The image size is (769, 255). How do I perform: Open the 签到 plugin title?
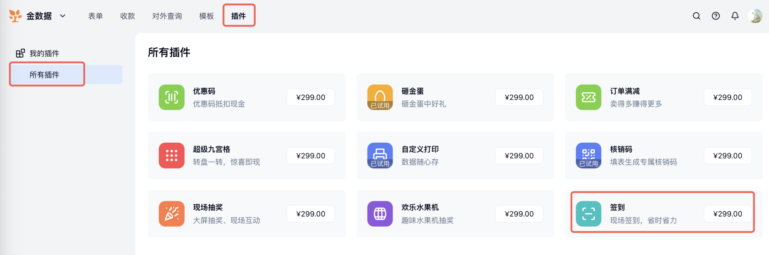click(x=618, y=207)
